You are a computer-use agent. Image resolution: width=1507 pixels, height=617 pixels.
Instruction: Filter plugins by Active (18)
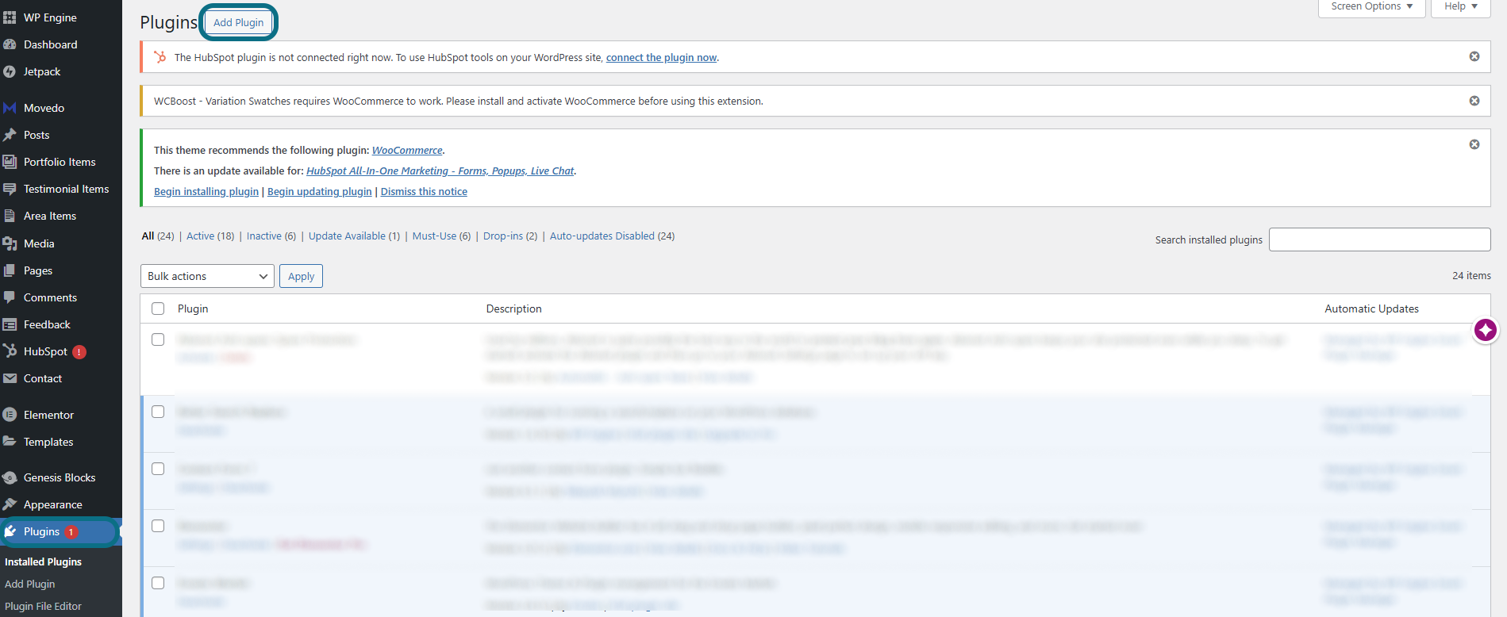coord(210,236)
